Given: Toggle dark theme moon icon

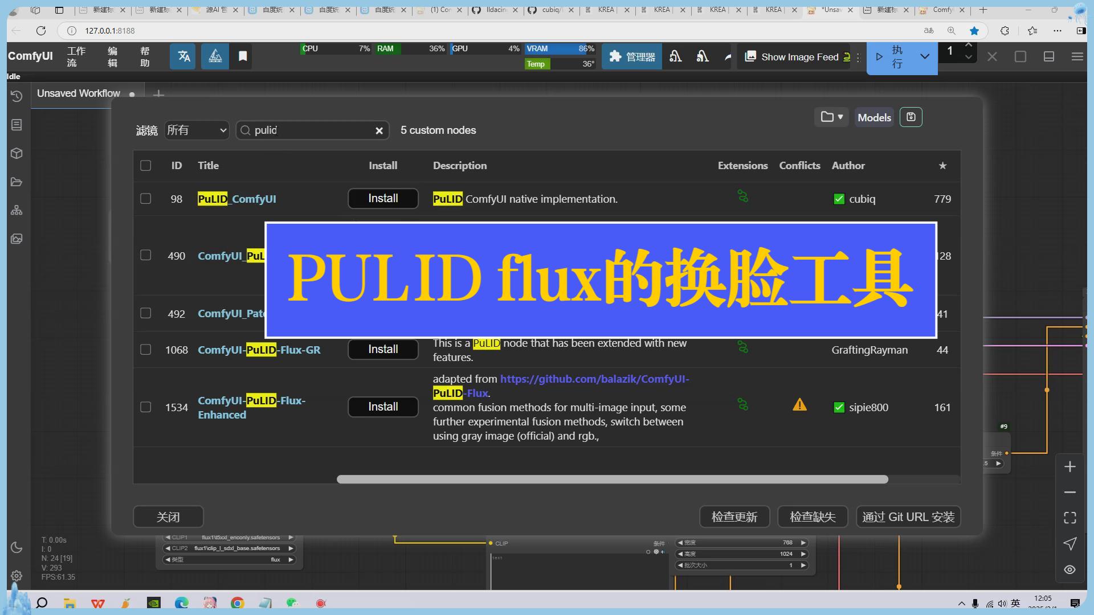Looking at the screenshot, I should (17, 547).
